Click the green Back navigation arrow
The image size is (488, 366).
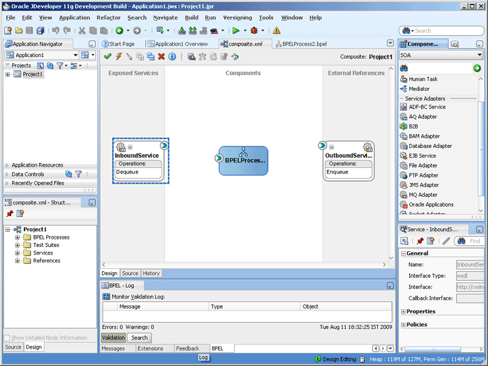coord(119,31)
